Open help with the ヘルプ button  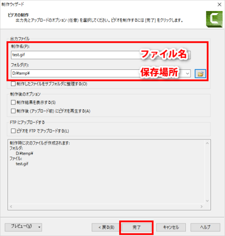pos(205,227)
